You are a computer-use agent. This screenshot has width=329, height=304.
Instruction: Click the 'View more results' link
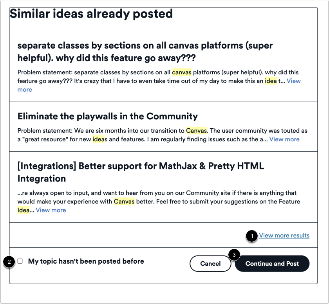tap(284, 235)
